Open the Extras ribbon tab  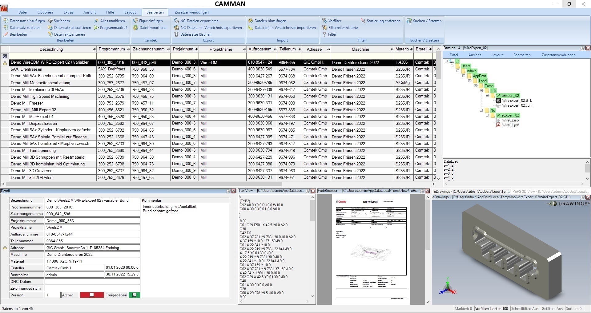click(x=68, y=12)
